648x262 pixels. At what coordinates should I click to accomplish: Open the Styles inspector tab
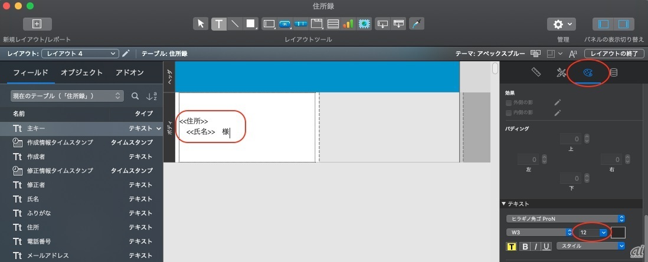[x=561, y=72]
